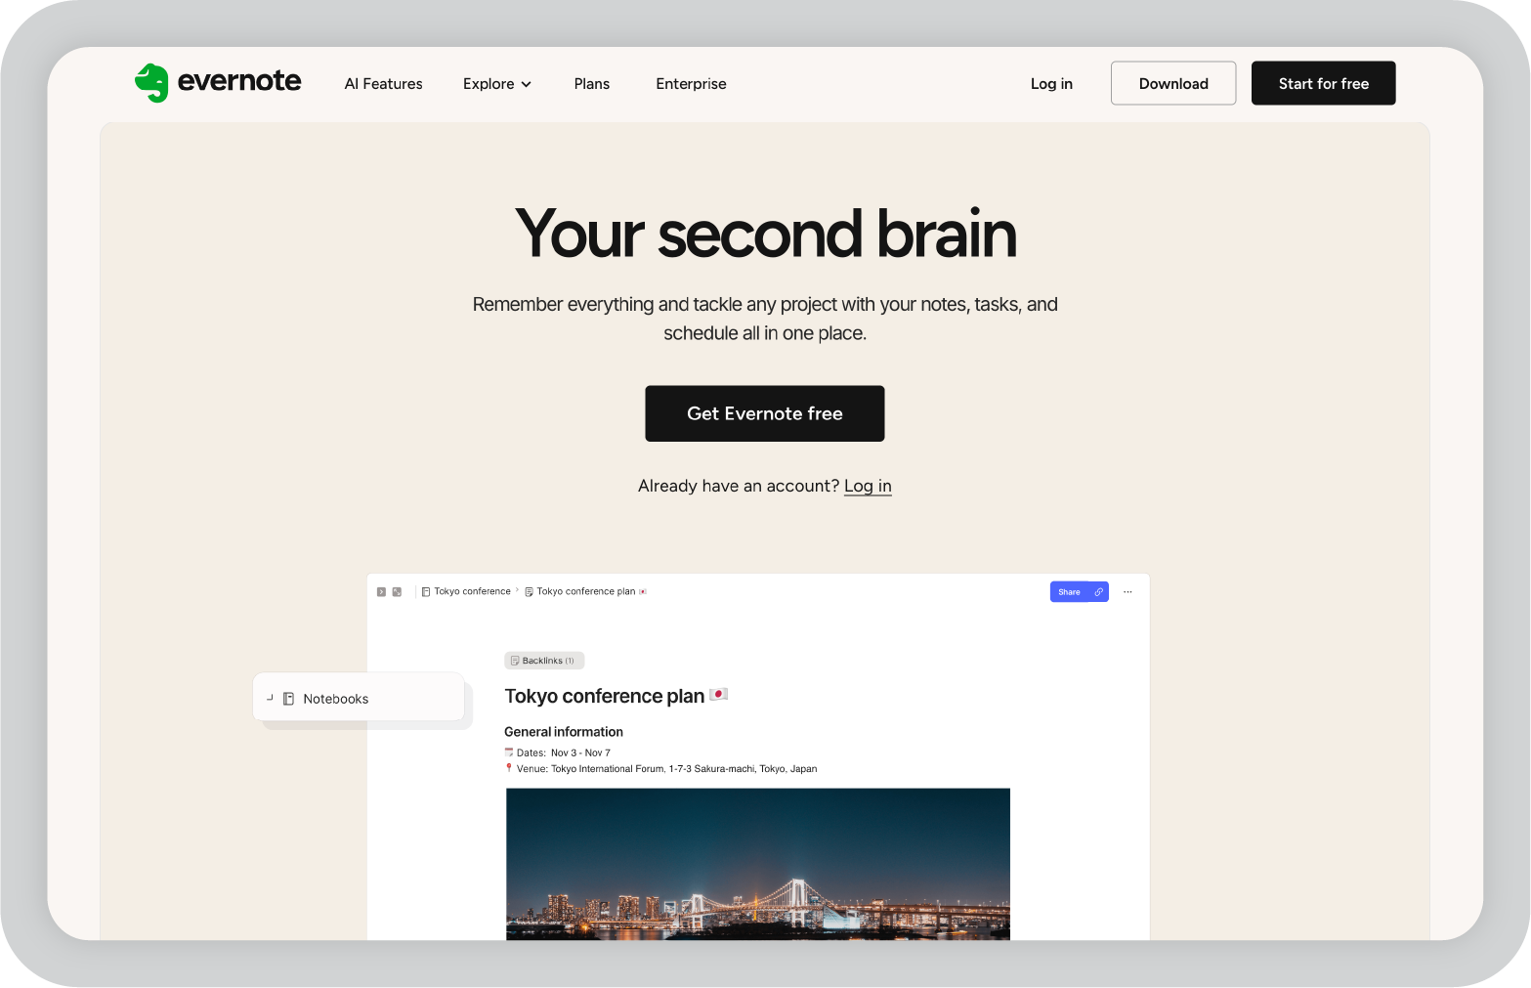
Task: Go to the Plans page
Action: [x=591, y=84]
